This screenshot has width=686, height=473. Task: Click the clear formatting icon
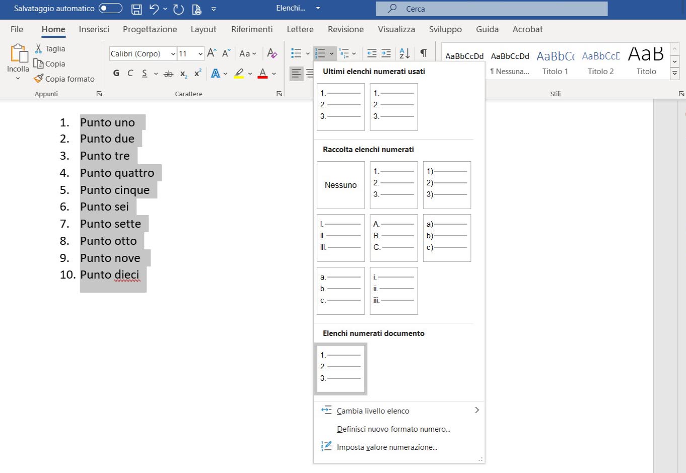coord(272,53)
